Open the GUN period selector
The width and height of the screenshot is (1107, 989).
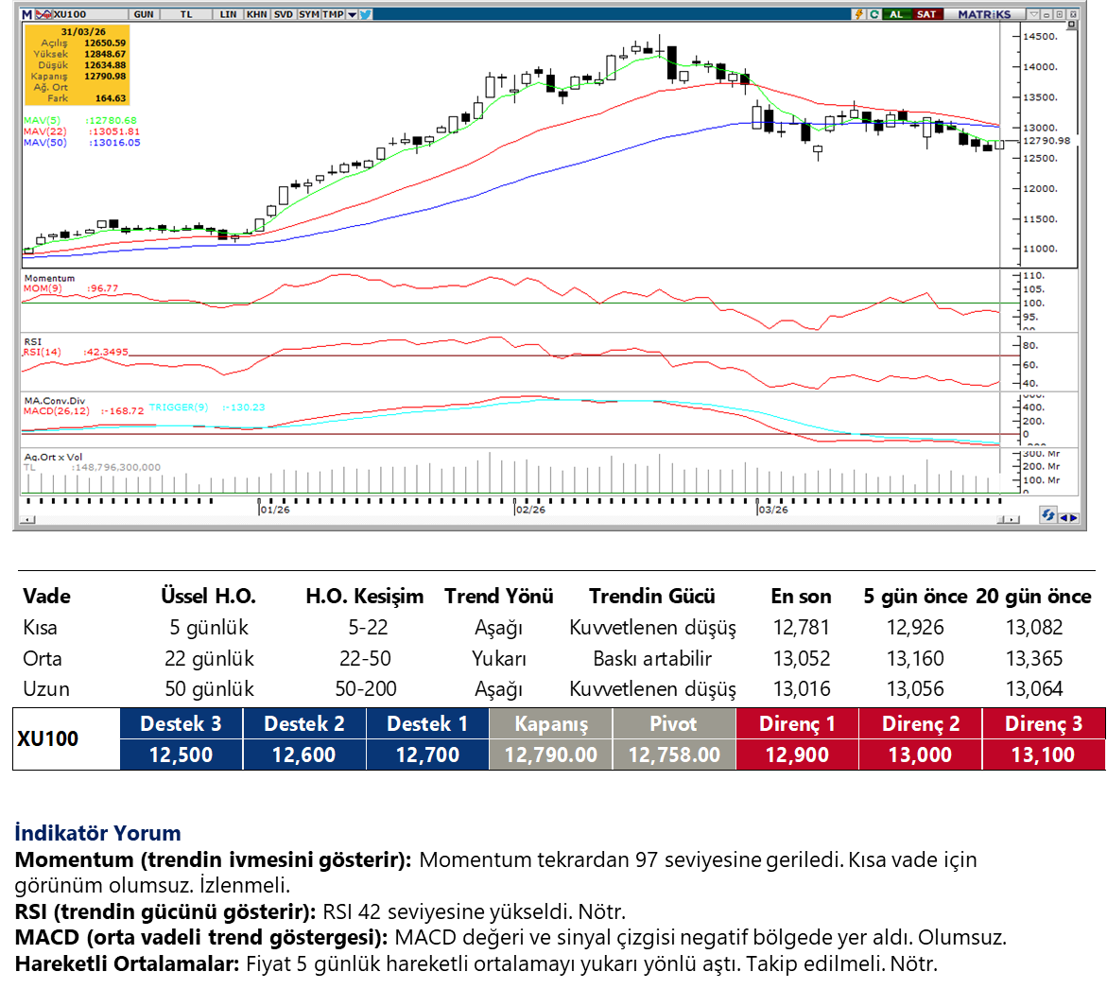point(145,14)
